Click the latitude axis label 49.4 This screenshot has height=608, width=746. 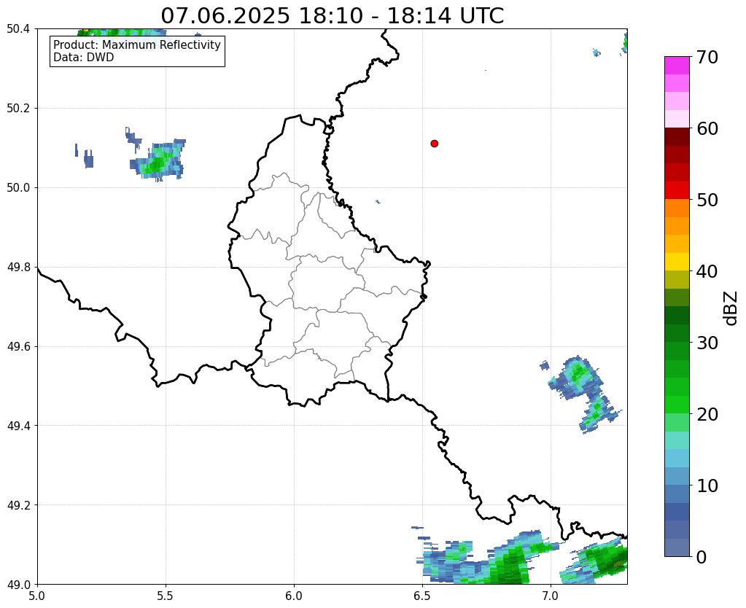pos(18,426)
